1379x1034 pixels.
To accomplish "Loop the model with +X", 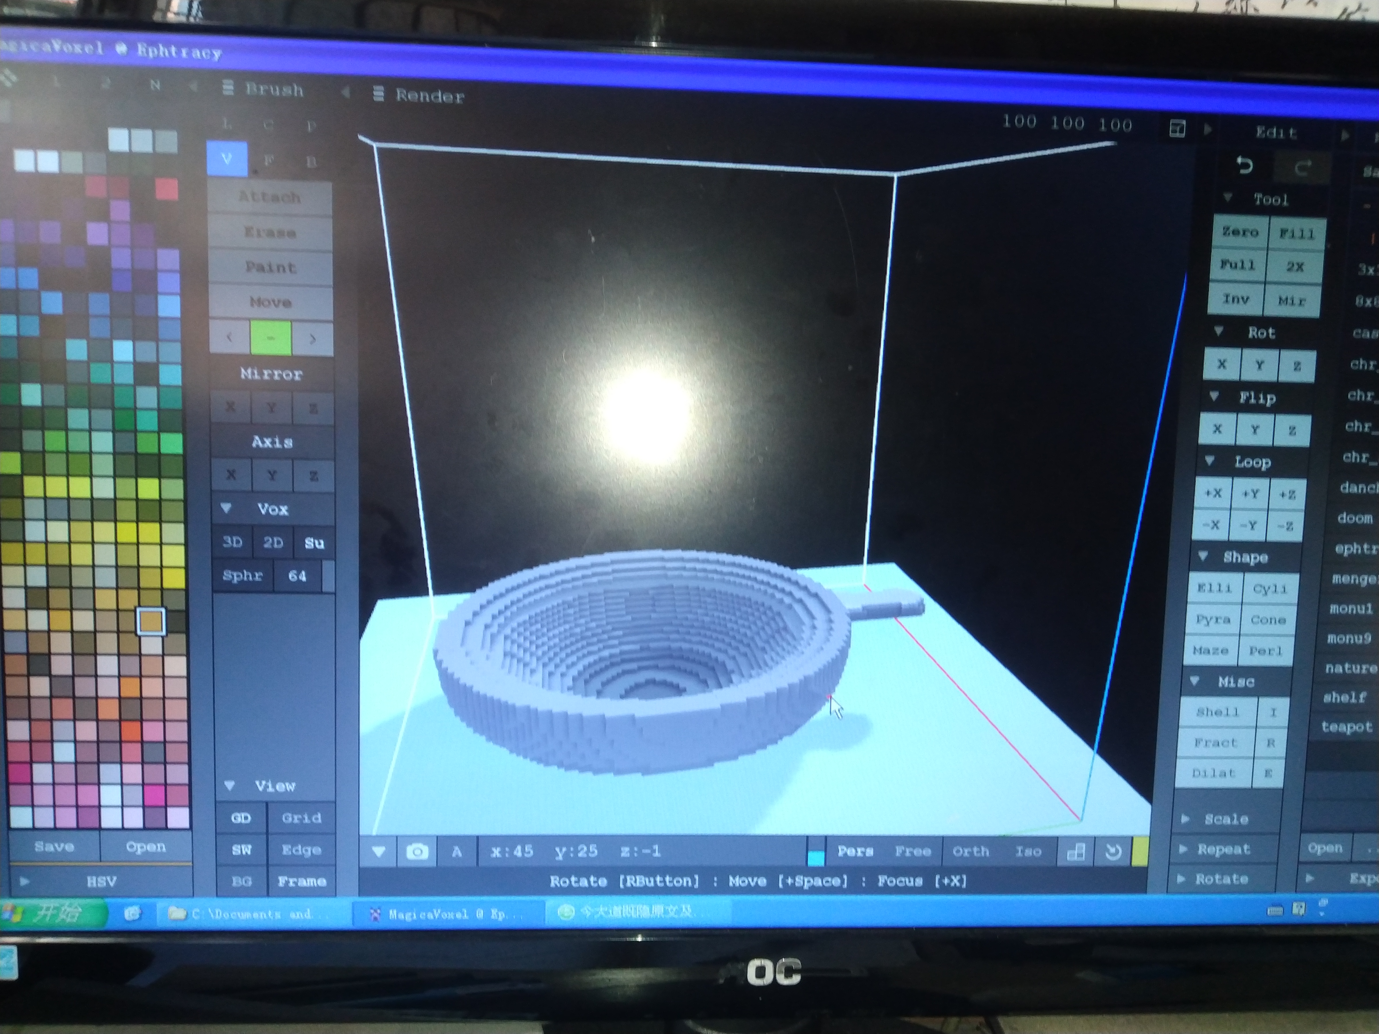I will coord(1213,493).
